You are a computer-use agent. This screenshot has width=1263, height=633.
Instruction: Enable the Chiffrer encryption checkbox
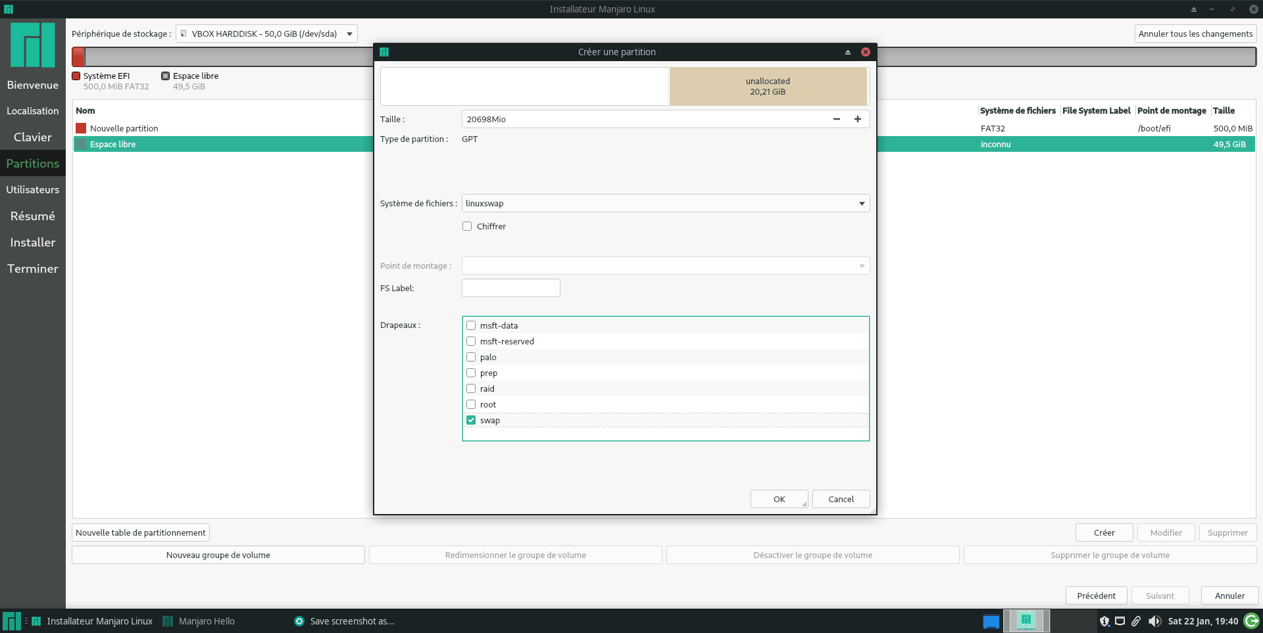467,226
